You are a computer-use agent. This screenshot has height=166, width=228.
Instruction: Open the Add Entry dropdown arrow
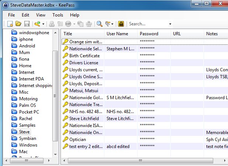click(43, 24)
